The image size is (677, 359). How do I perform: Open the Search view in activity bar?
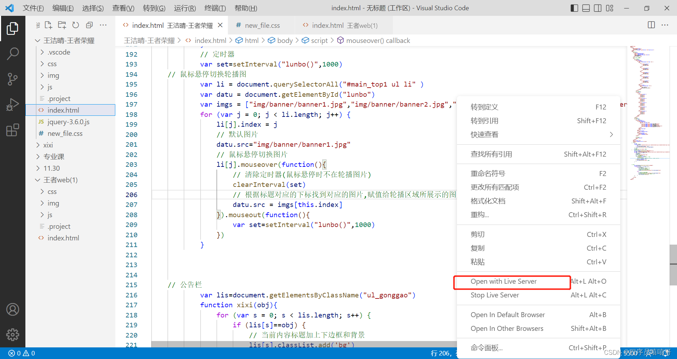click(13, 54)
